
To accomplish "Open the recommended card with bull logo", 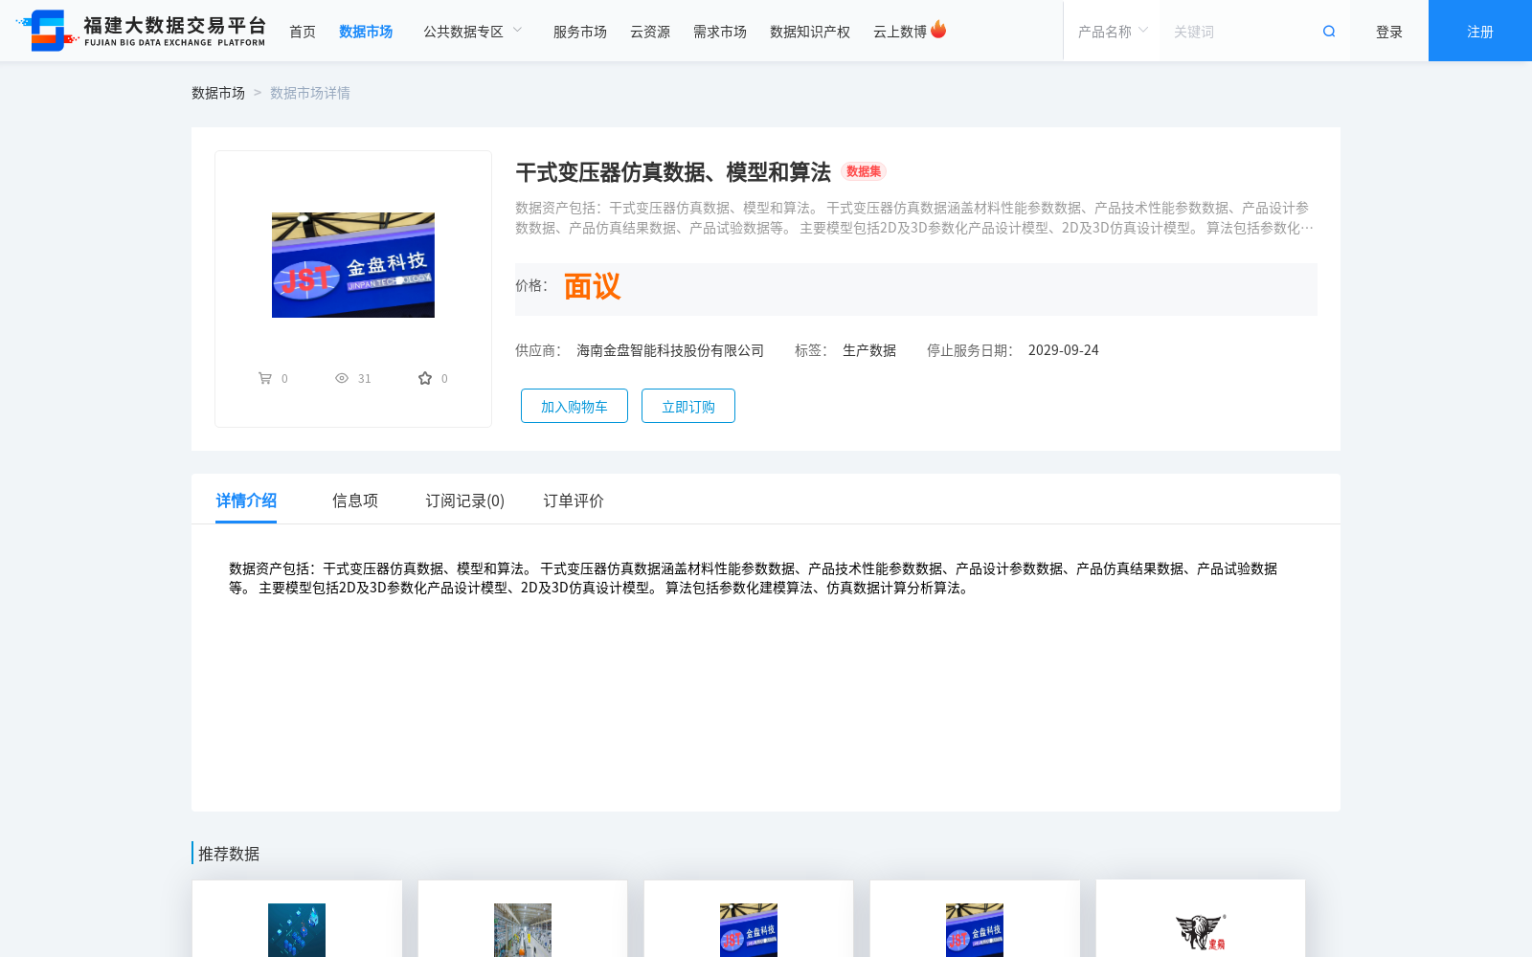I will (x=1201, y=919).
